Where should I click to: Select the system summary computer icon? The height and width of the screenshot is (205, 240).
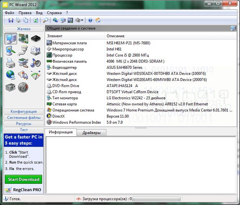11,38
